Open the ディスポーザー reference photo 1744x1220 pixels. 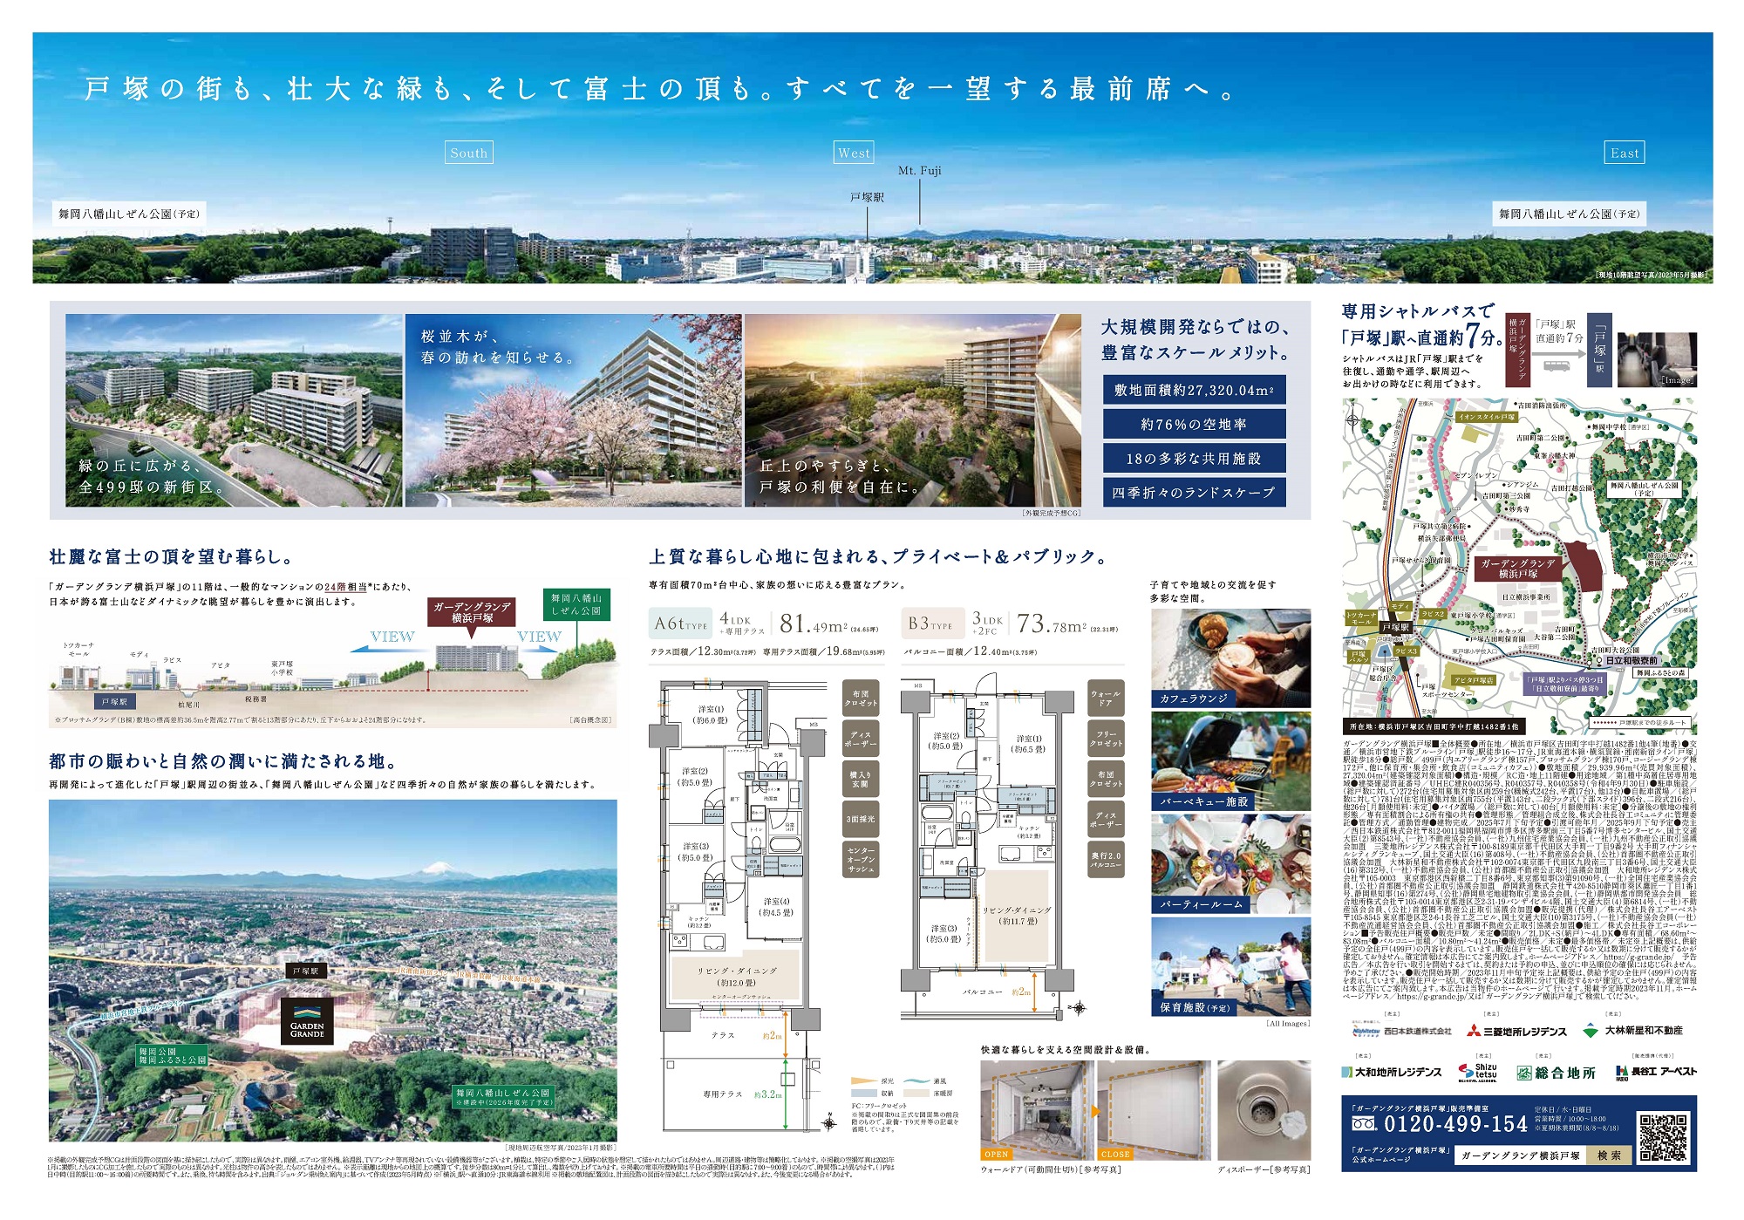(x=1264, y=1110)
